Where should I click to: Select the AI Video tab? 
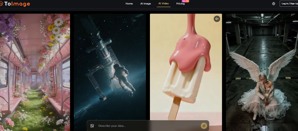(x=164, y=4)
